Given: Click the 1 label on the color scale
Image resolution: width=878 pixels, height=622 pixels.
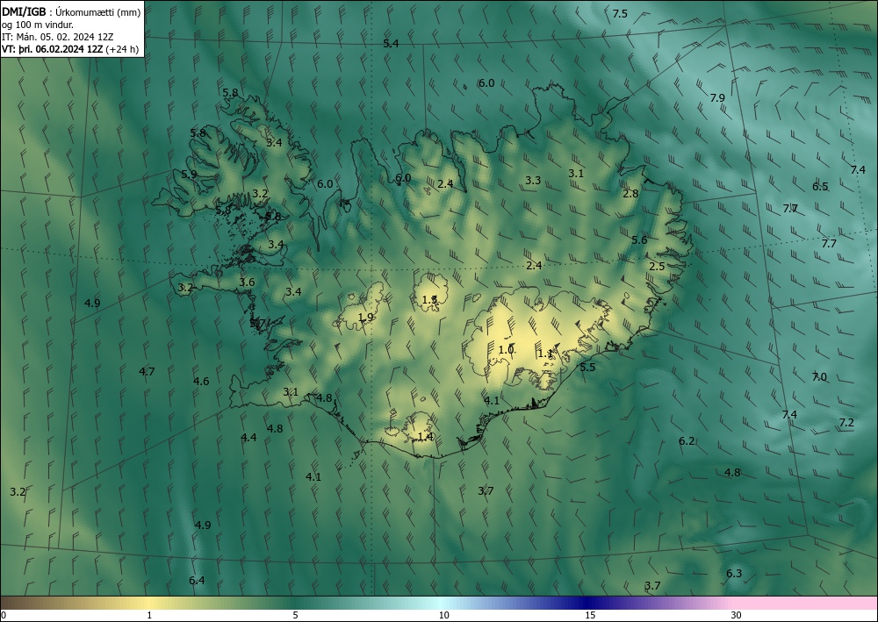Looking at the screenshot, I should click(149, 615).
